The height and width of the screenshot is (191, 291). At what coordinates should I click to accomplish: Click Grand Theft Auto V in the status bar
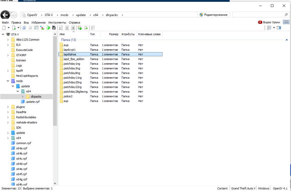(243, 188)
